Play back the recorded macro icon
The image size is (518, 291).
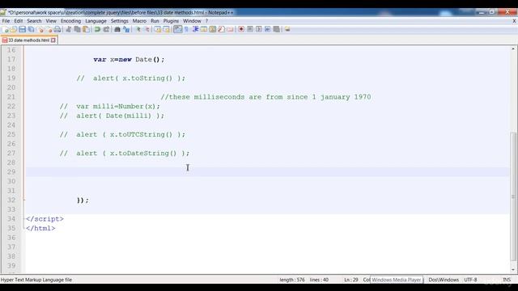(x=259, y=29)
